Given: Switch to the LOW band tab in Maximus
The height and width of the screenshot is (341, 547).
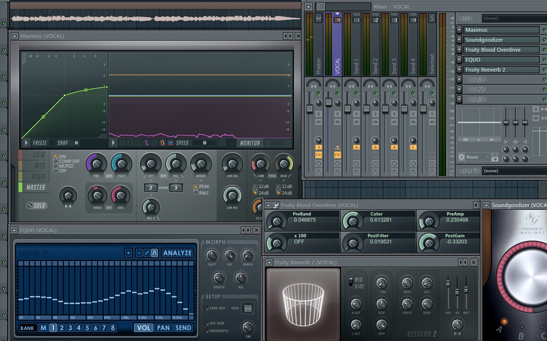Looking at the screenshot, I should (34, 155).
